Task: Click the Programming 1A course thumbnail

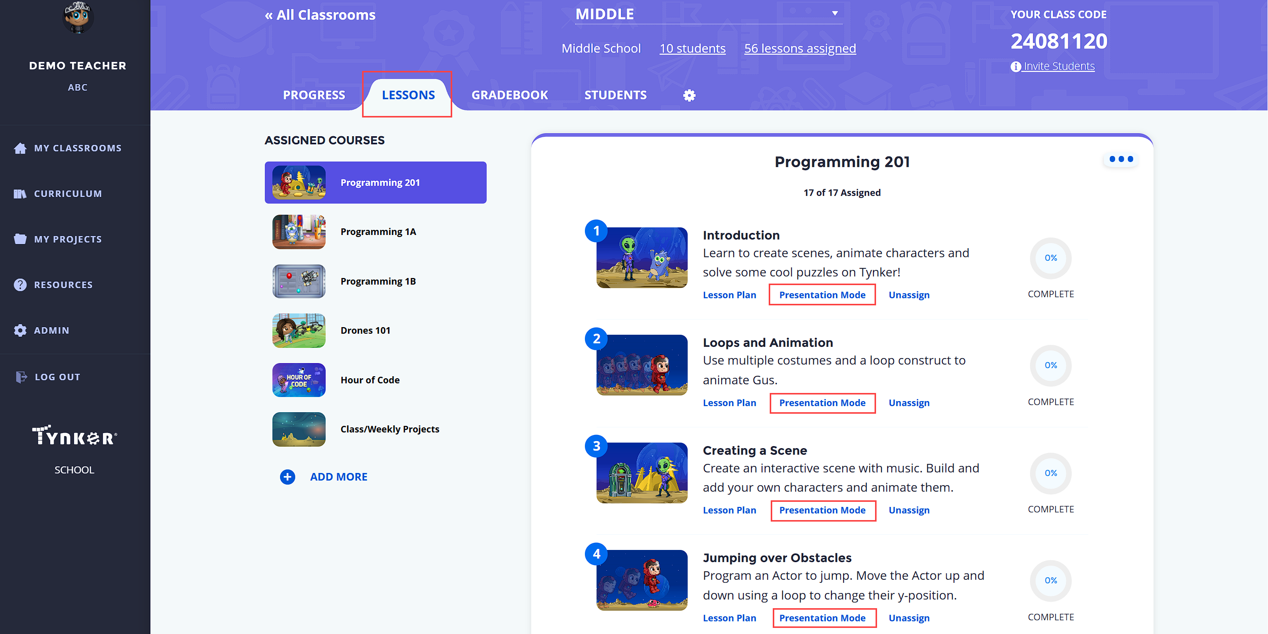Action: tap(299, 231)
